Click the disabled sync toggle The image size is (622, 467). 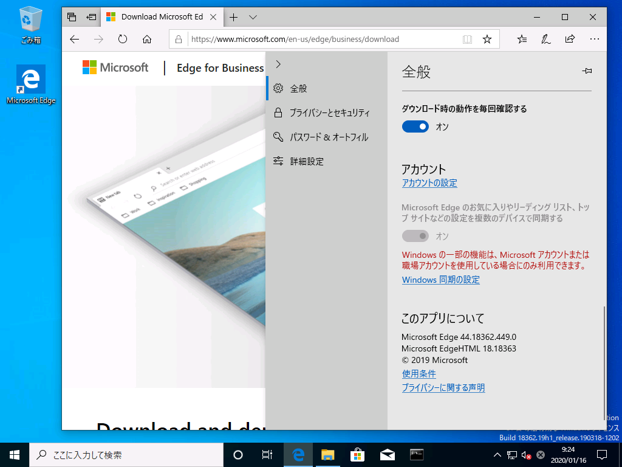coord(415,236)
